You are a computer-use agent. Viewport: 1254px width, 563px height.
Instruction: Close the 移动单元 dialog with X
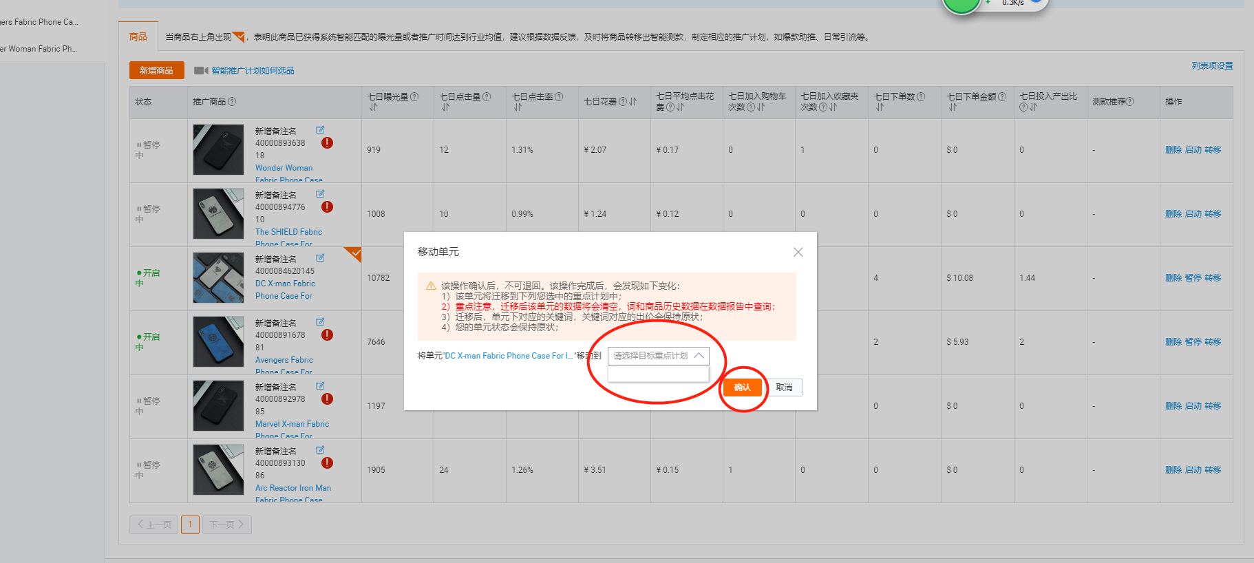pyautogui.click(x=798, y=252)
